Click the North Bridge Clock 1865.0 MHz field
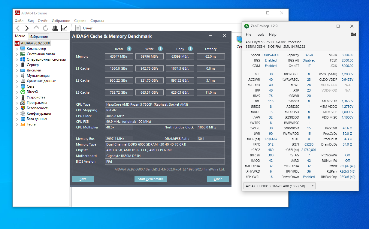Viewport: 369px width, 229px height. coord(211,127)
